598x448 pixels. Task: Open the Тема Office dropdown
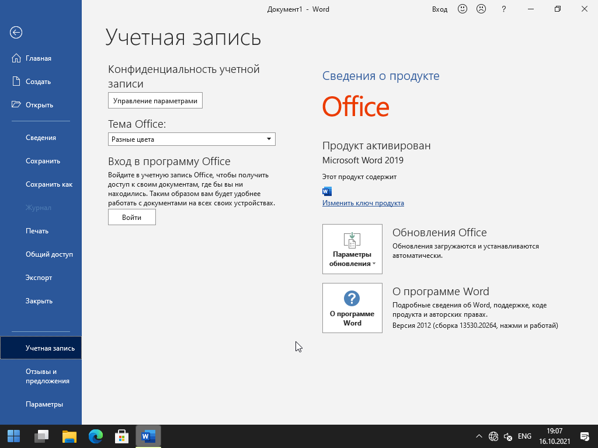[192, 139]
